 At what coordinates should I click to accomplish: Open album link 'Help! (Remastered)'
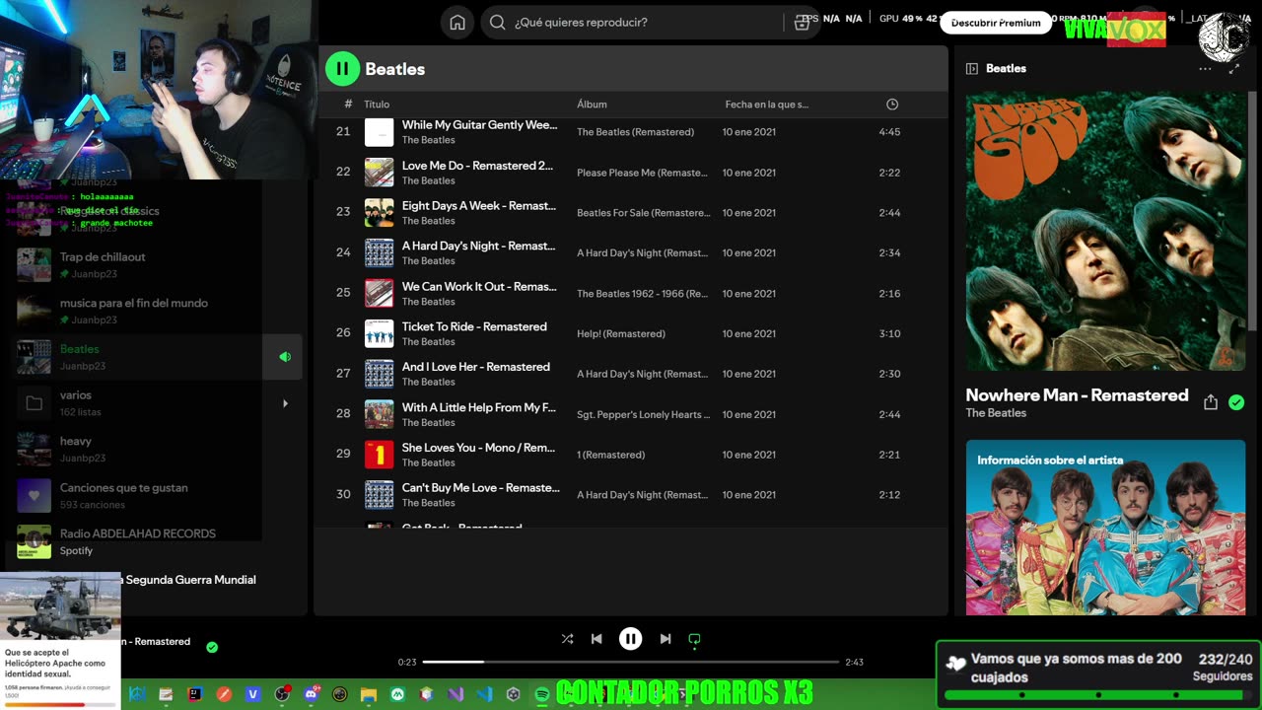621,334
